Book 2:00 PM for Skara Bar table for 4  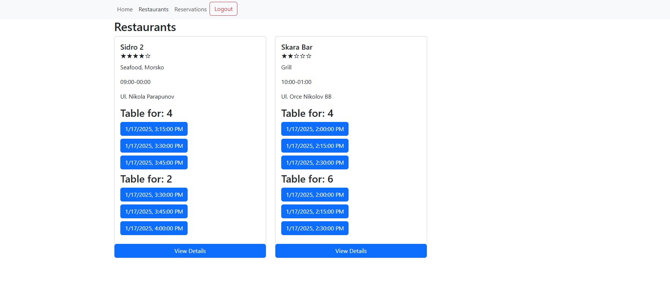pos(315,129)
